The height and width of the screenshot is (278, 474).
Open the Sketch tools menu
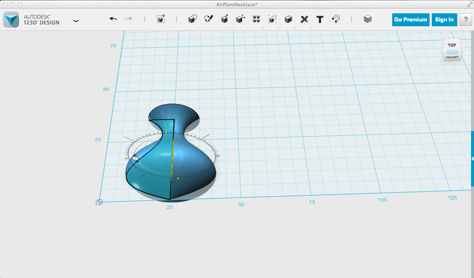pyautogui.click(x=208, y=19)
